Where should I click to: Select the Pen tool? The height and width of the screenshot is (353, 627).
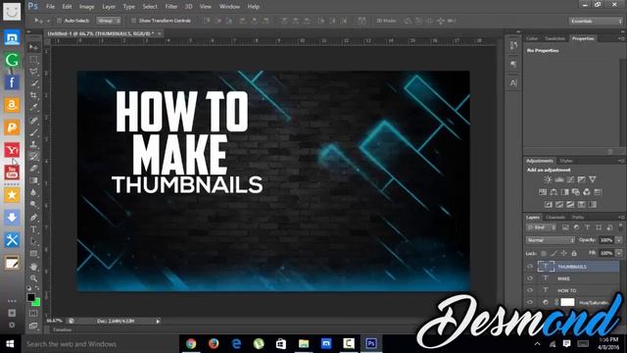(x=33, y=218)
